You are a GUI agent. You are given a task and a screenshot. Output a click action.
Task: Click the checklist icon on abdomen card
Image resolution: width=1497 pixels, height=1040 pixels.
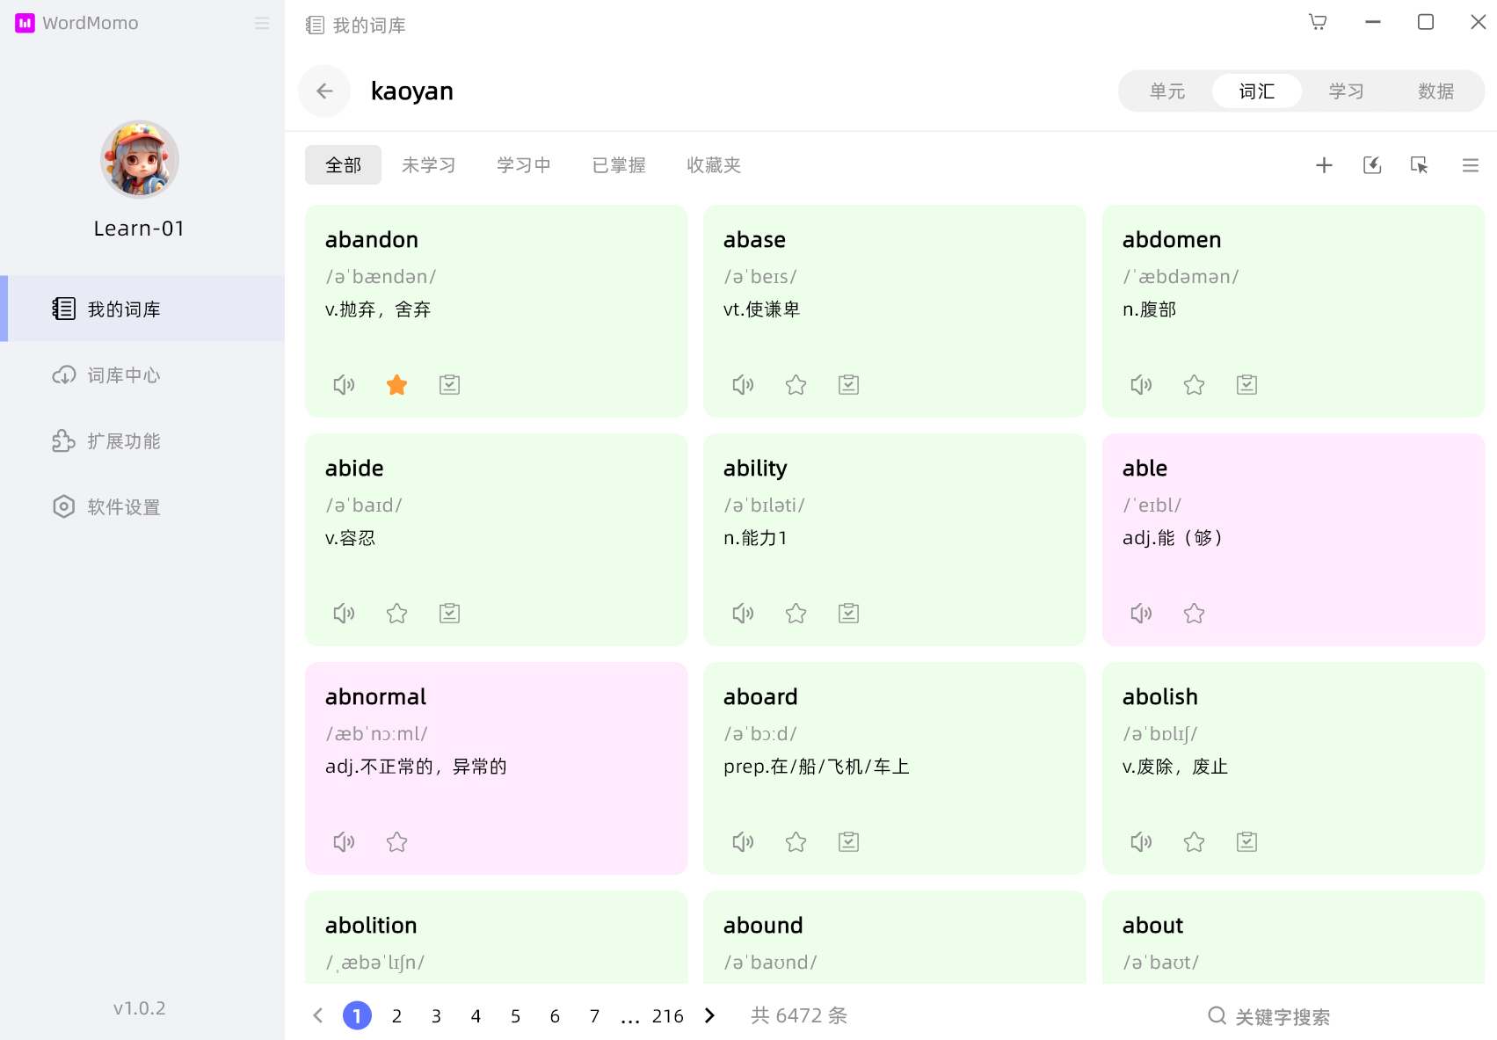(1246, 385)
